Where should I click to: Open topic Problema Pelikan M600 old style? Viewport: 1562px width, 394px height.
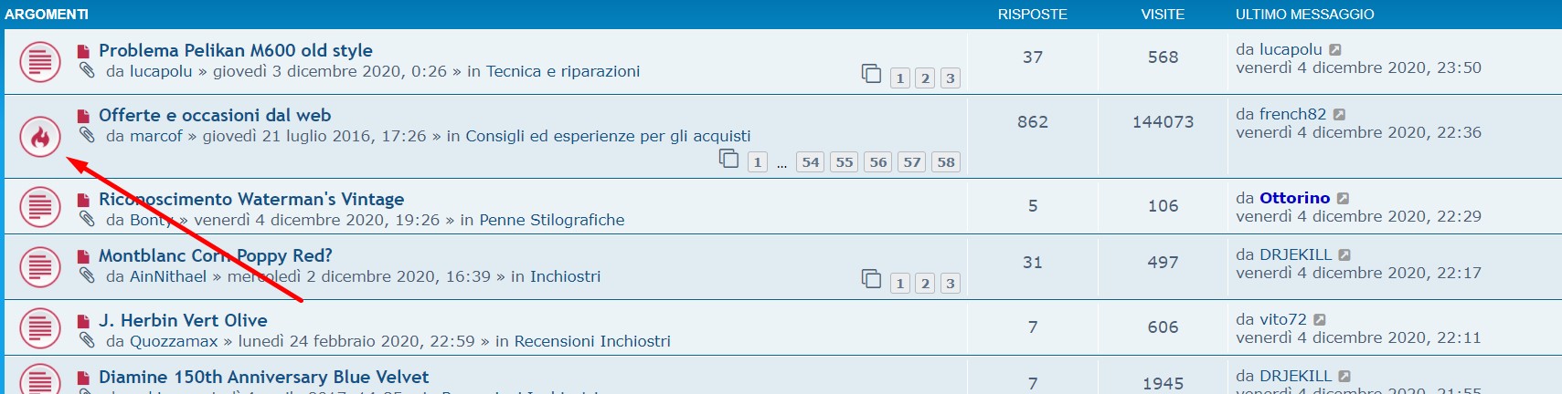click(235, 51)
